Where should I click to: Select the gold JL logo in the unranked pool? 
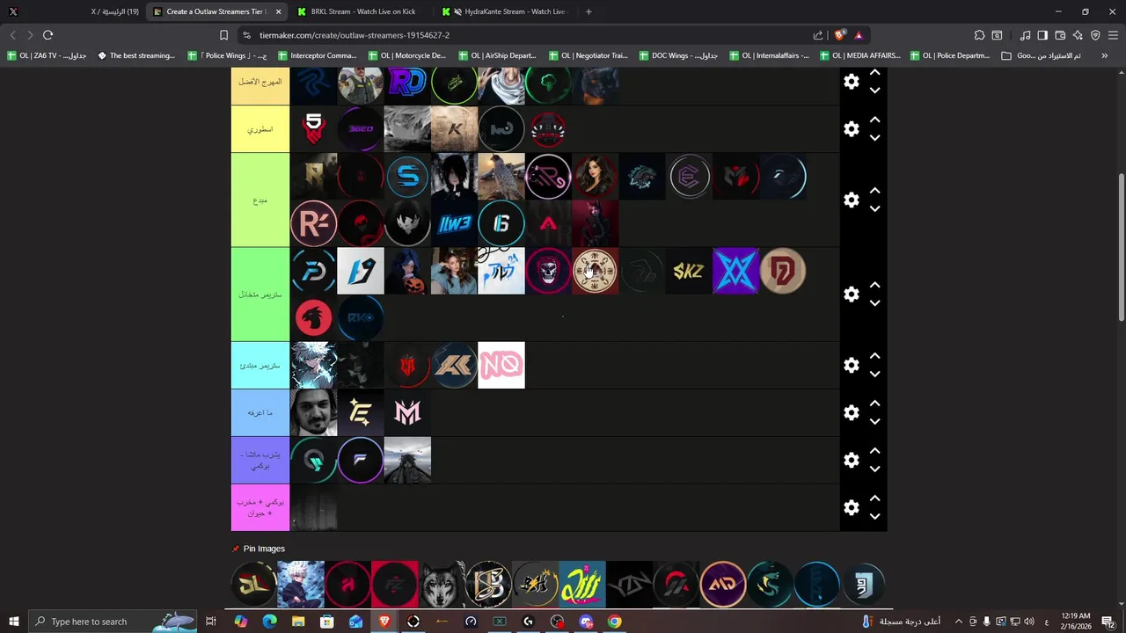coord(254,584)
